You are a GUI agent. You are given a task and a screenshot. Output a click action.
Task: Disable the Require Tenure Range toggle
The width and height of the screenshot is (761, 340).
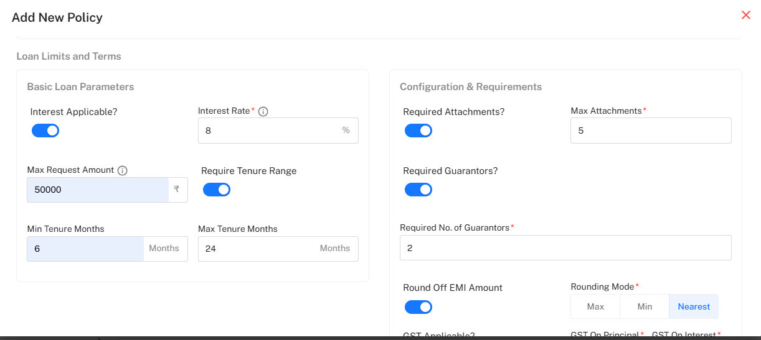pyautogui.click(x=217, y=190)
